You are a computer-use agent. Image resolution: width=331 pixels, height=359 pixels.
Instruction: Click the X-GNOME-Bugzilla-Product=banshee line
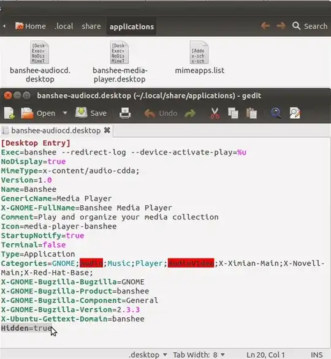pos(75,291)
